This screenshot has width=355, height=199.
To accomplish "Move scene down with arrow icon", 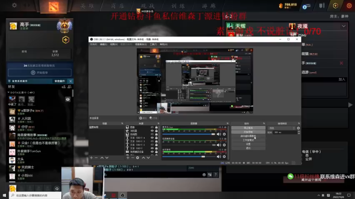I will pyautogui.click(x=107, y=158).
